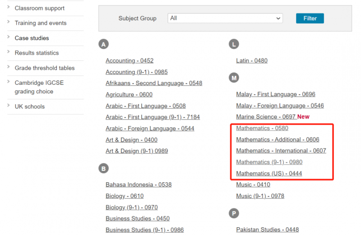Expand the Training and events chevron

point(9,22)
